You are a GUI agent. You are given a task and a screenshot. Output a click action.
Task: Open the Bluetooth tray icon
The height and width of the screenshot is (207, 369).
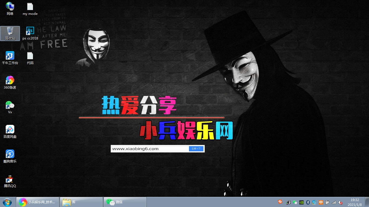tap(308, 202)
